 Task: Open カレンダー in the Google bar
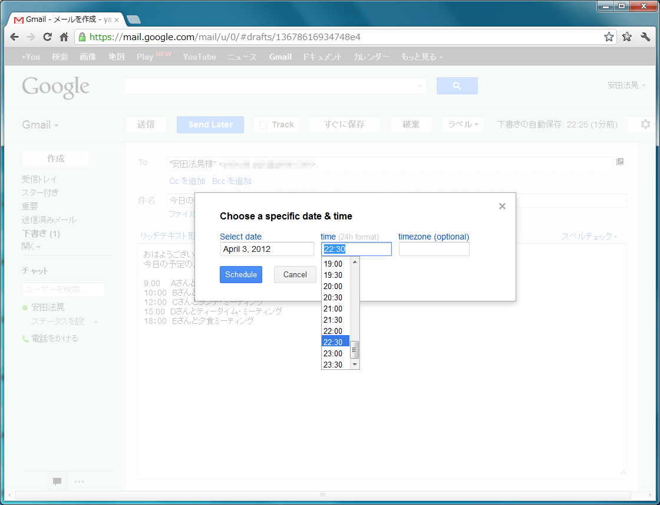tap(371, 57)
